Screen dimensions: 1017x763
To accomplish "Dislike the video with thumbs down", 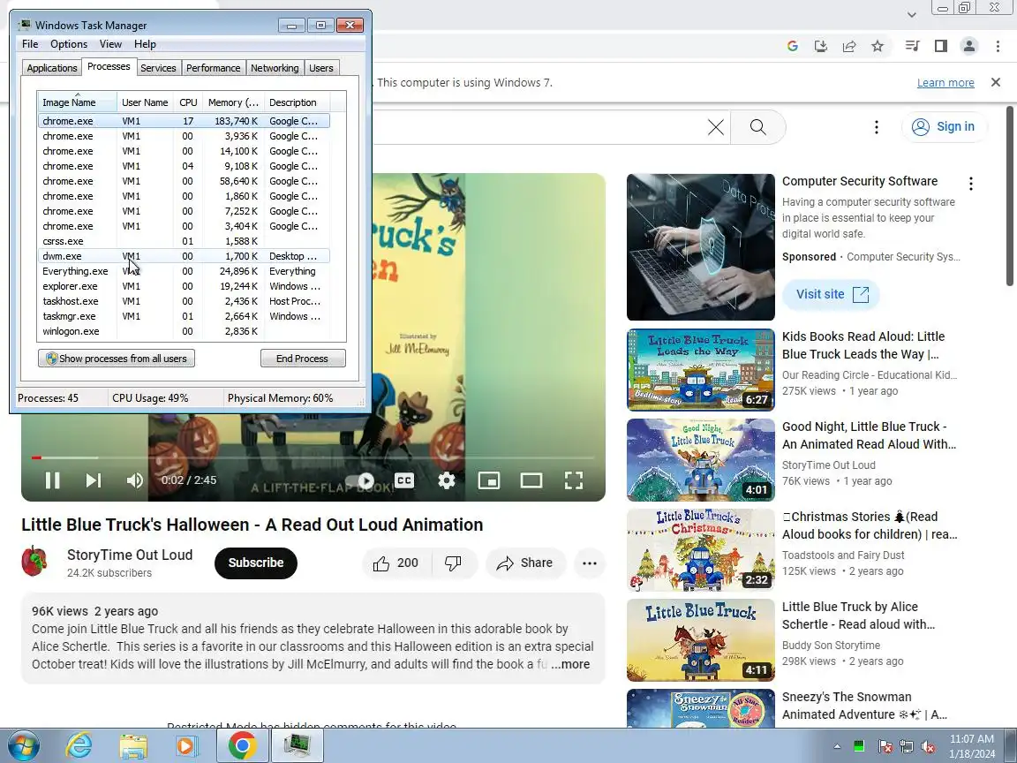I will pos(454,563).
